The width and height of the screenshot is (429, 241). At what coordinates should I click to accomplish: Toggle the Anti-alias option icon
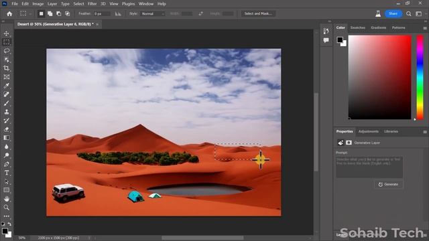118,13
